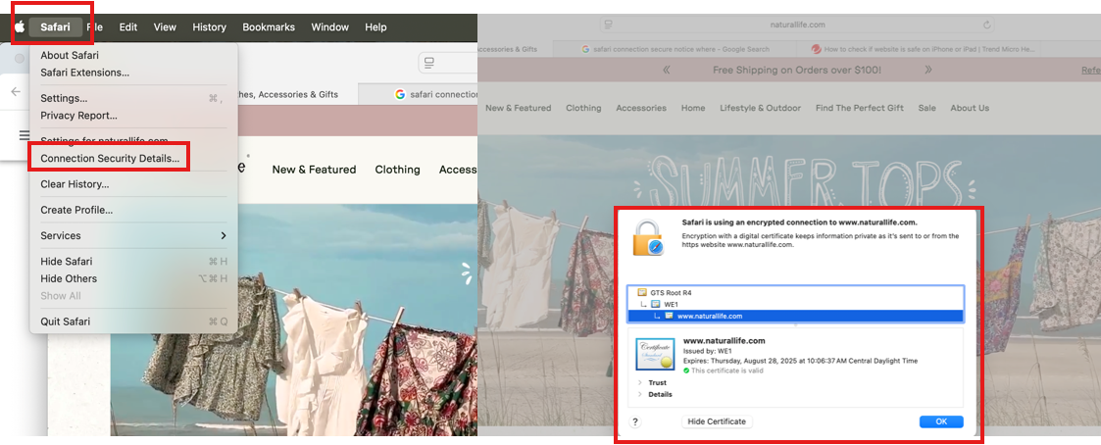Click the page menu icon in address bar

609,24
